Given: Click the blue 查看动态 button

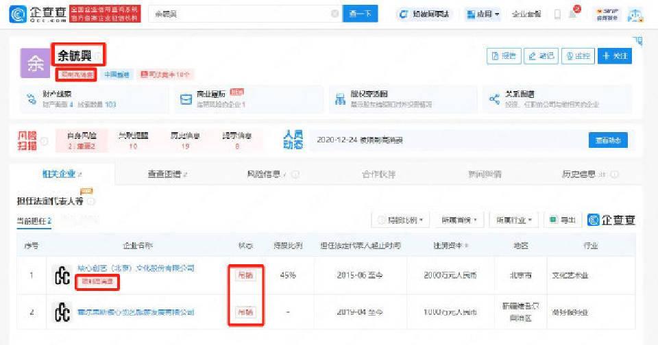Looking at the screenshot, I should tap(608, 140).
